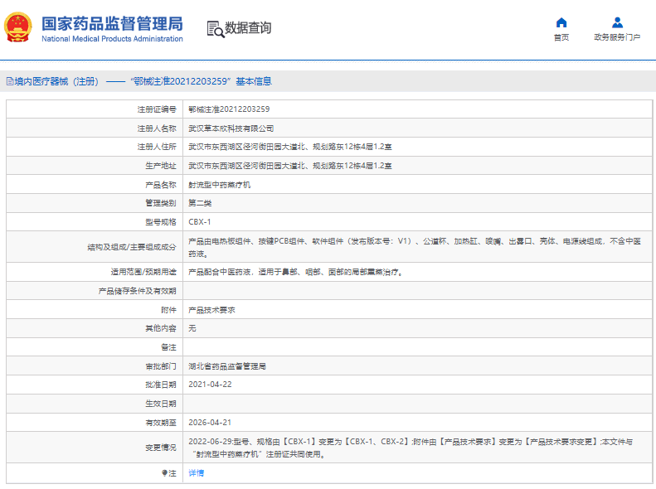The image size is (656, 489).
Task: Click the 附件 row label
Action: (x=168, y=310)
